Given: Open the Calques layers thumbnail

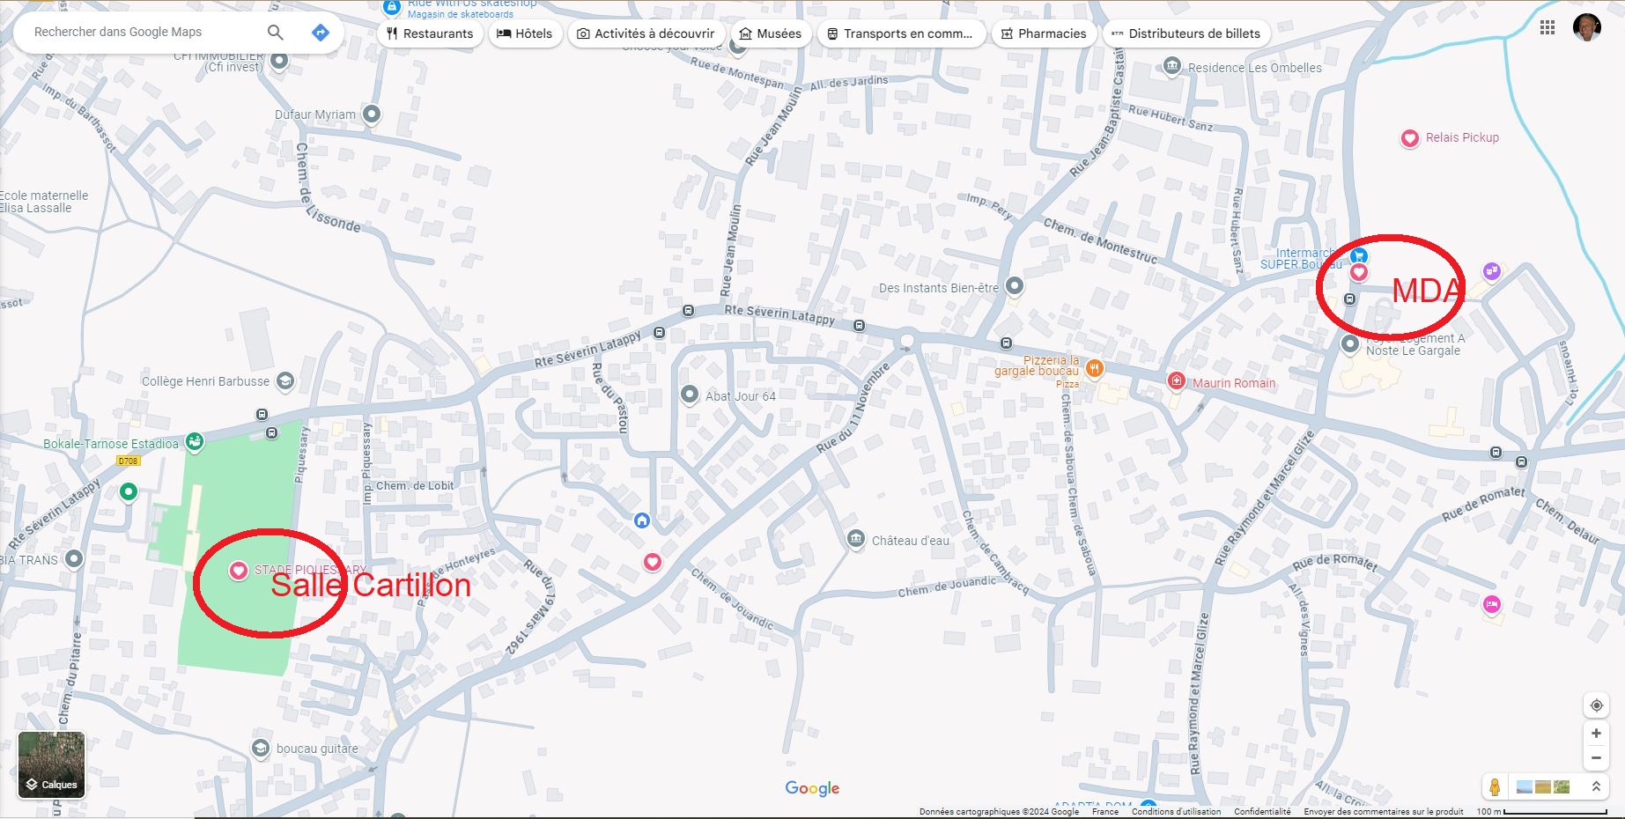Looking at the screenshot, I should point(52,764).
